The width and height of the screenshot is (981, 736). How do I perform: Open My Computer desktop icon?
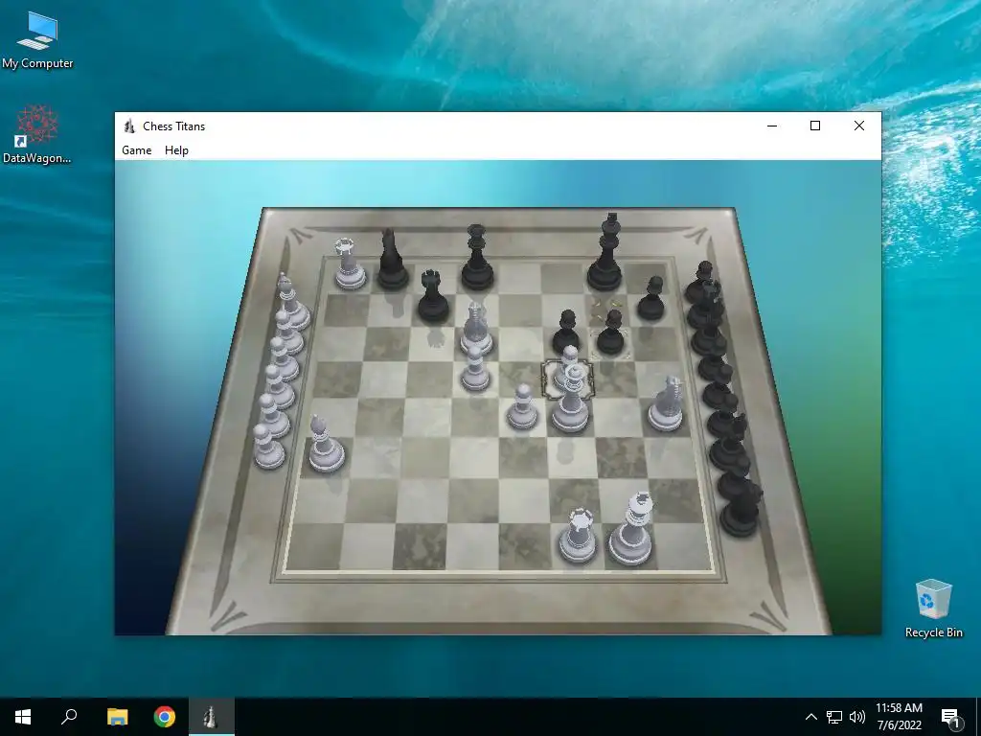click(x=37, y=40)
